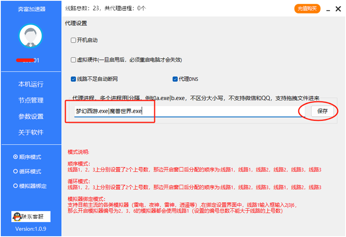Click the orange 充值购买 button
346x237 pixels.
307,8
